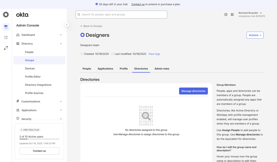Expand the Customizations menu chevron
Image resolution: width=277 pixels, height=162 pixels.
[x=61, y=101]
